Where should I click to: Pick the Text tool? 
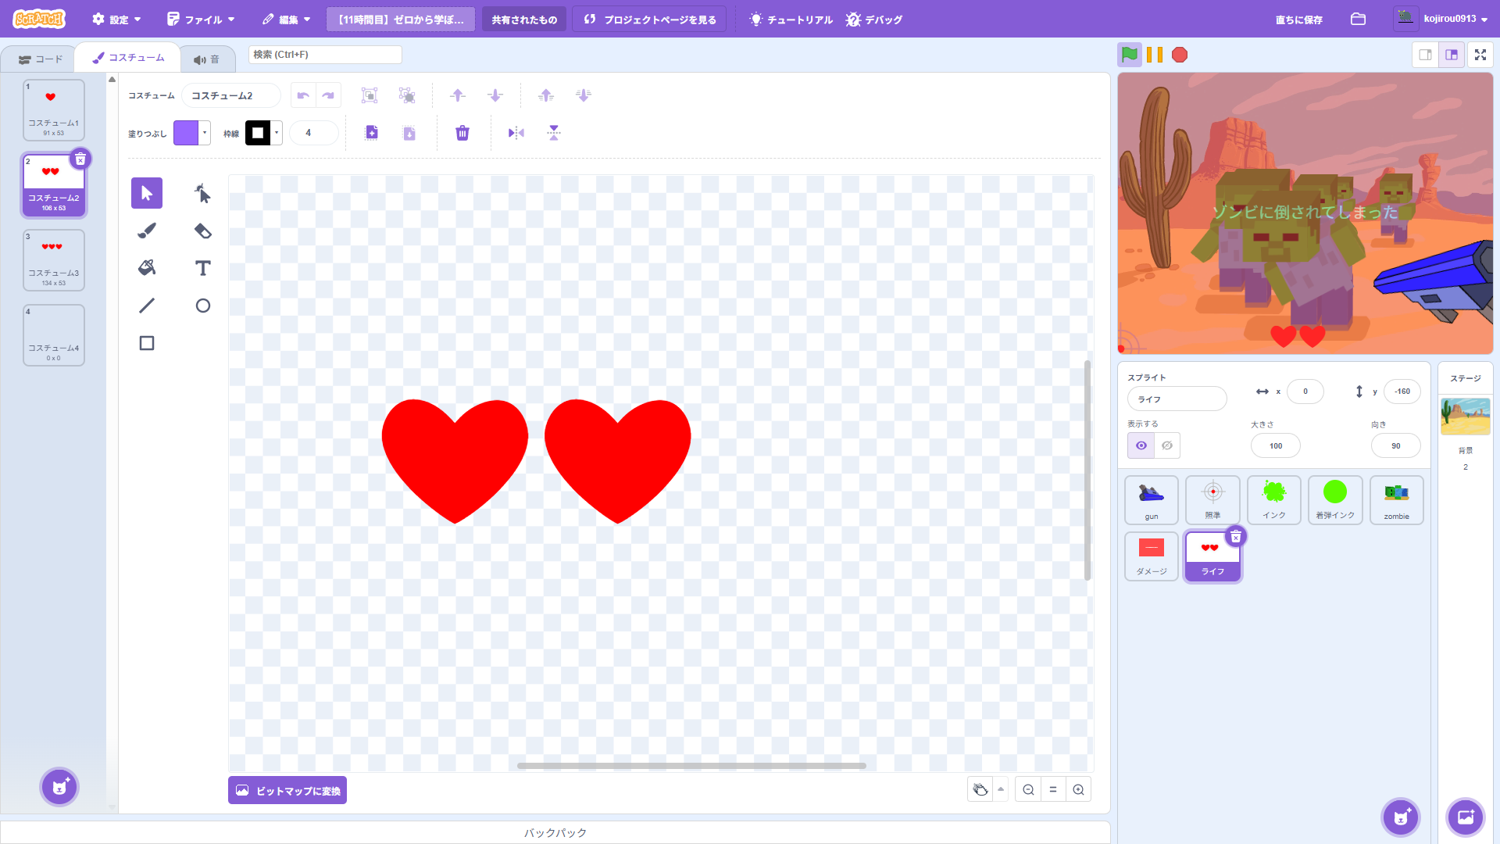coord(202,268)
